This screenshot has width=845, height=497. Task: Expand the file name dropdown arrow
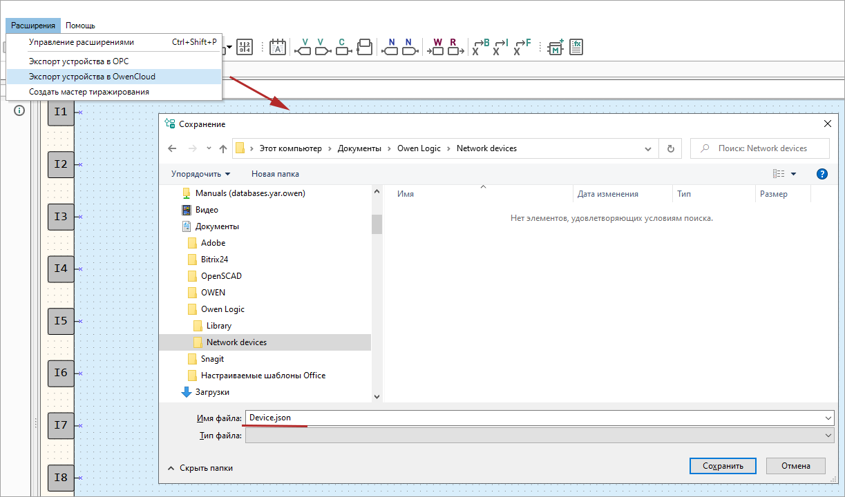click(x=828, y=418)
